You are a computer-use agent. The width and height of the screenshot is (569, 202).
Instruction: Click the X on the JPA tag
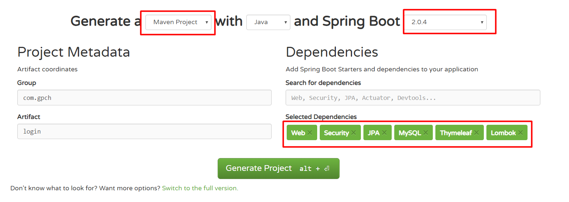coord(384,133)
